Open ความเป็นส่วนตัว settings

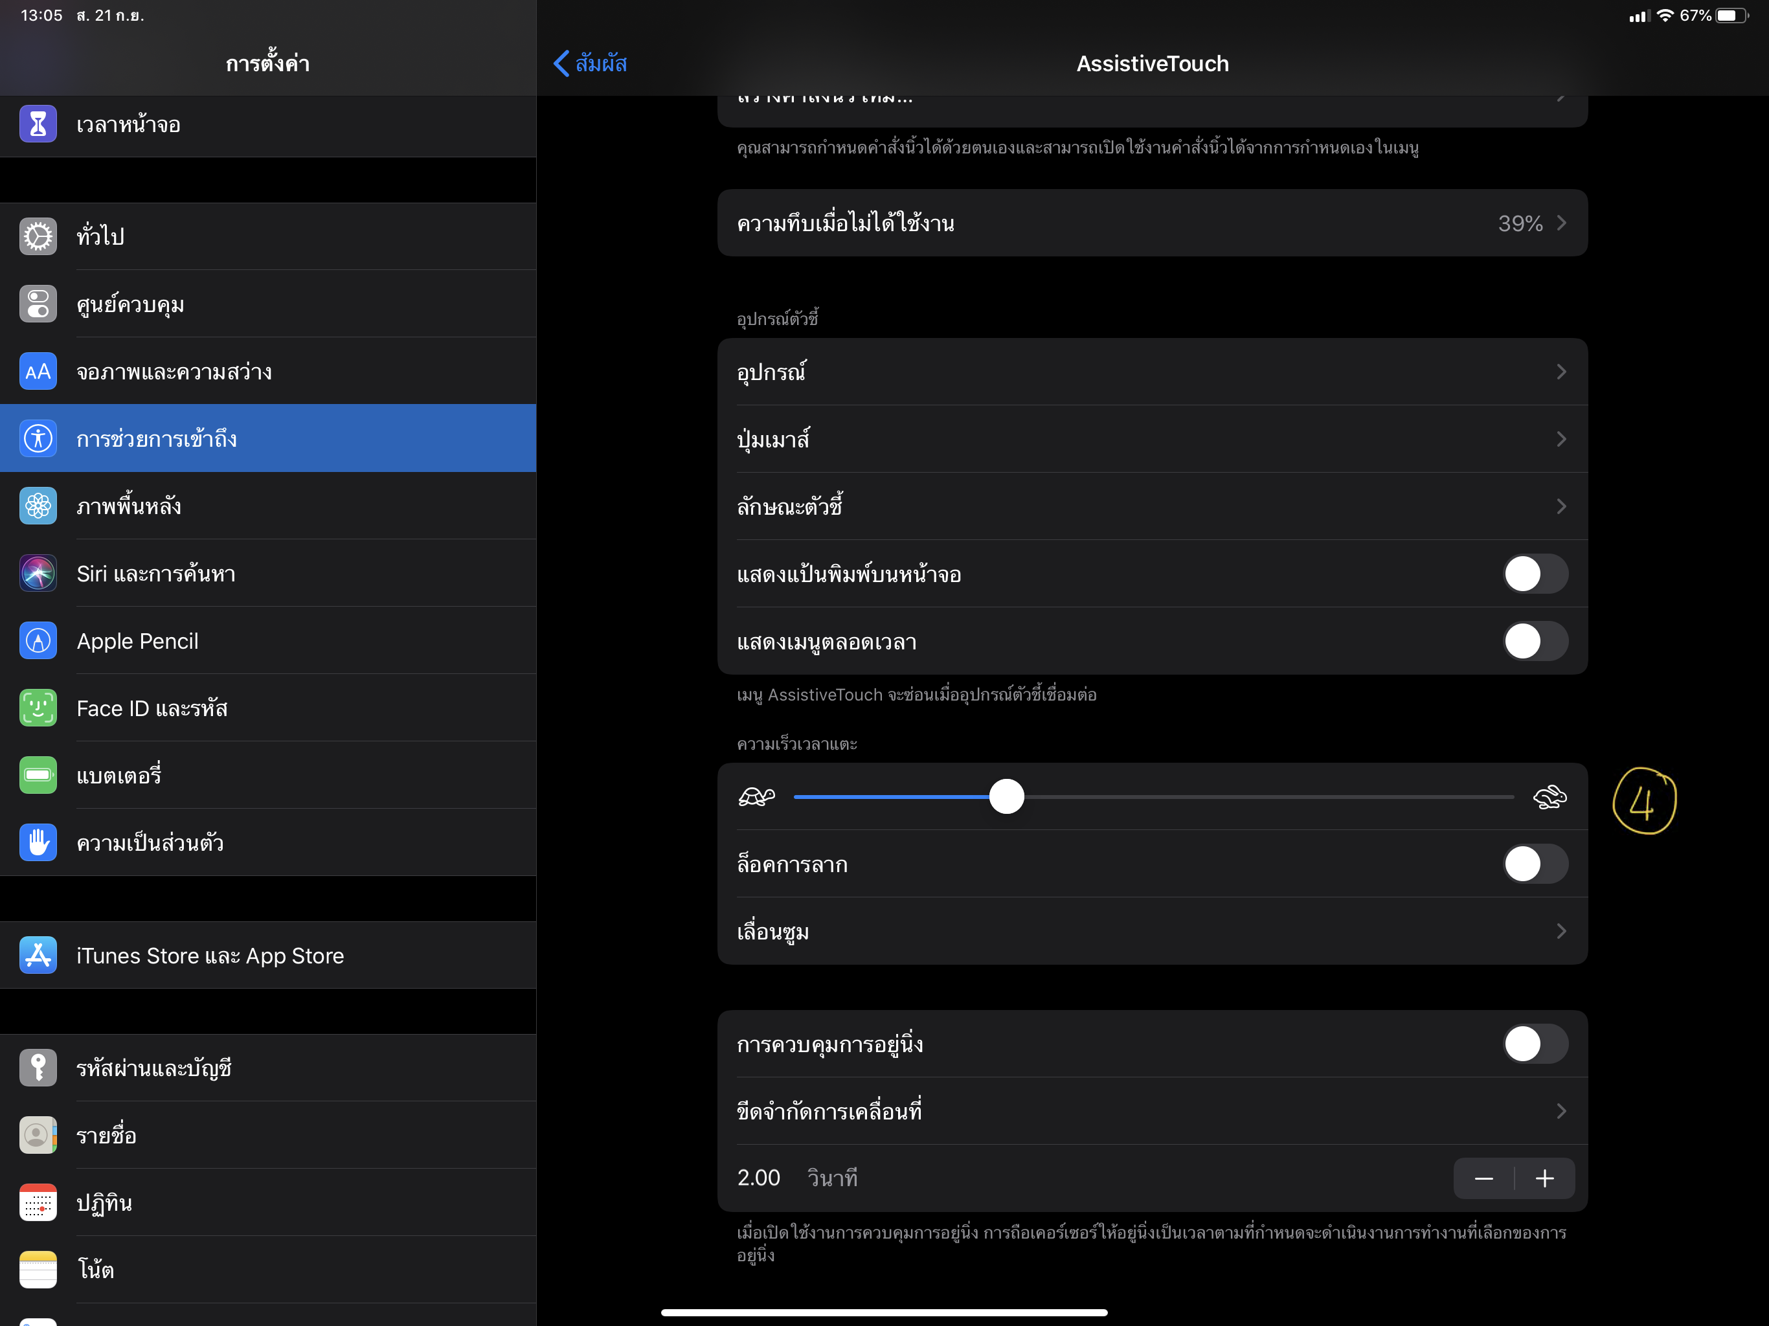(268, 842)
